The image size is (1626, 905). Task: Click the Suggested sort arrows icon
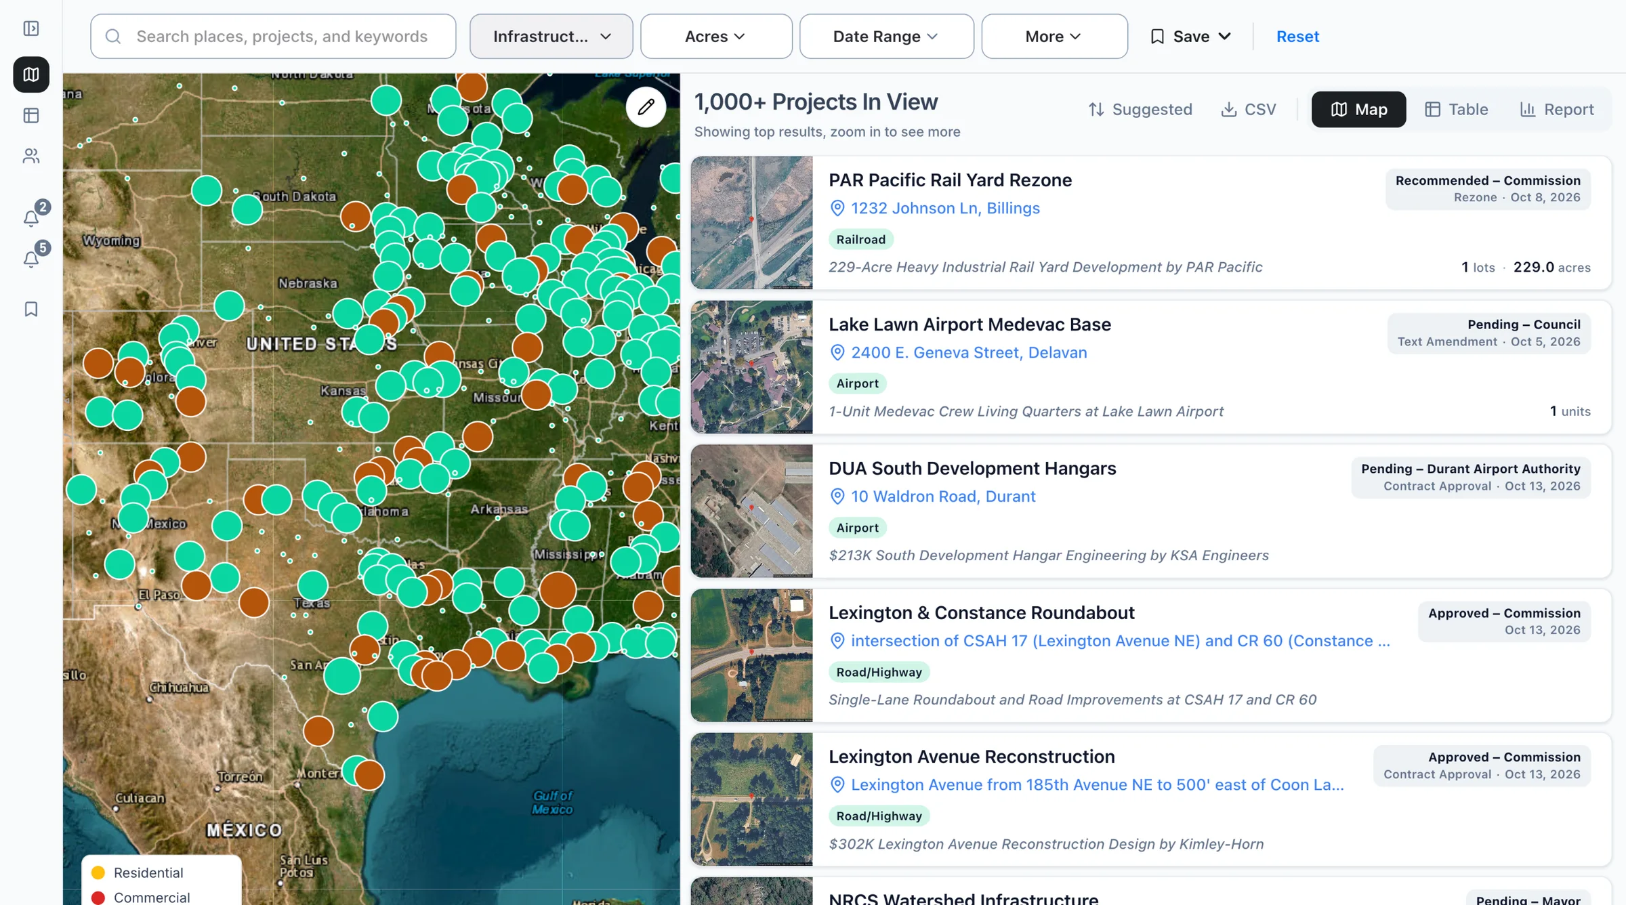(x=1096, y=110)
